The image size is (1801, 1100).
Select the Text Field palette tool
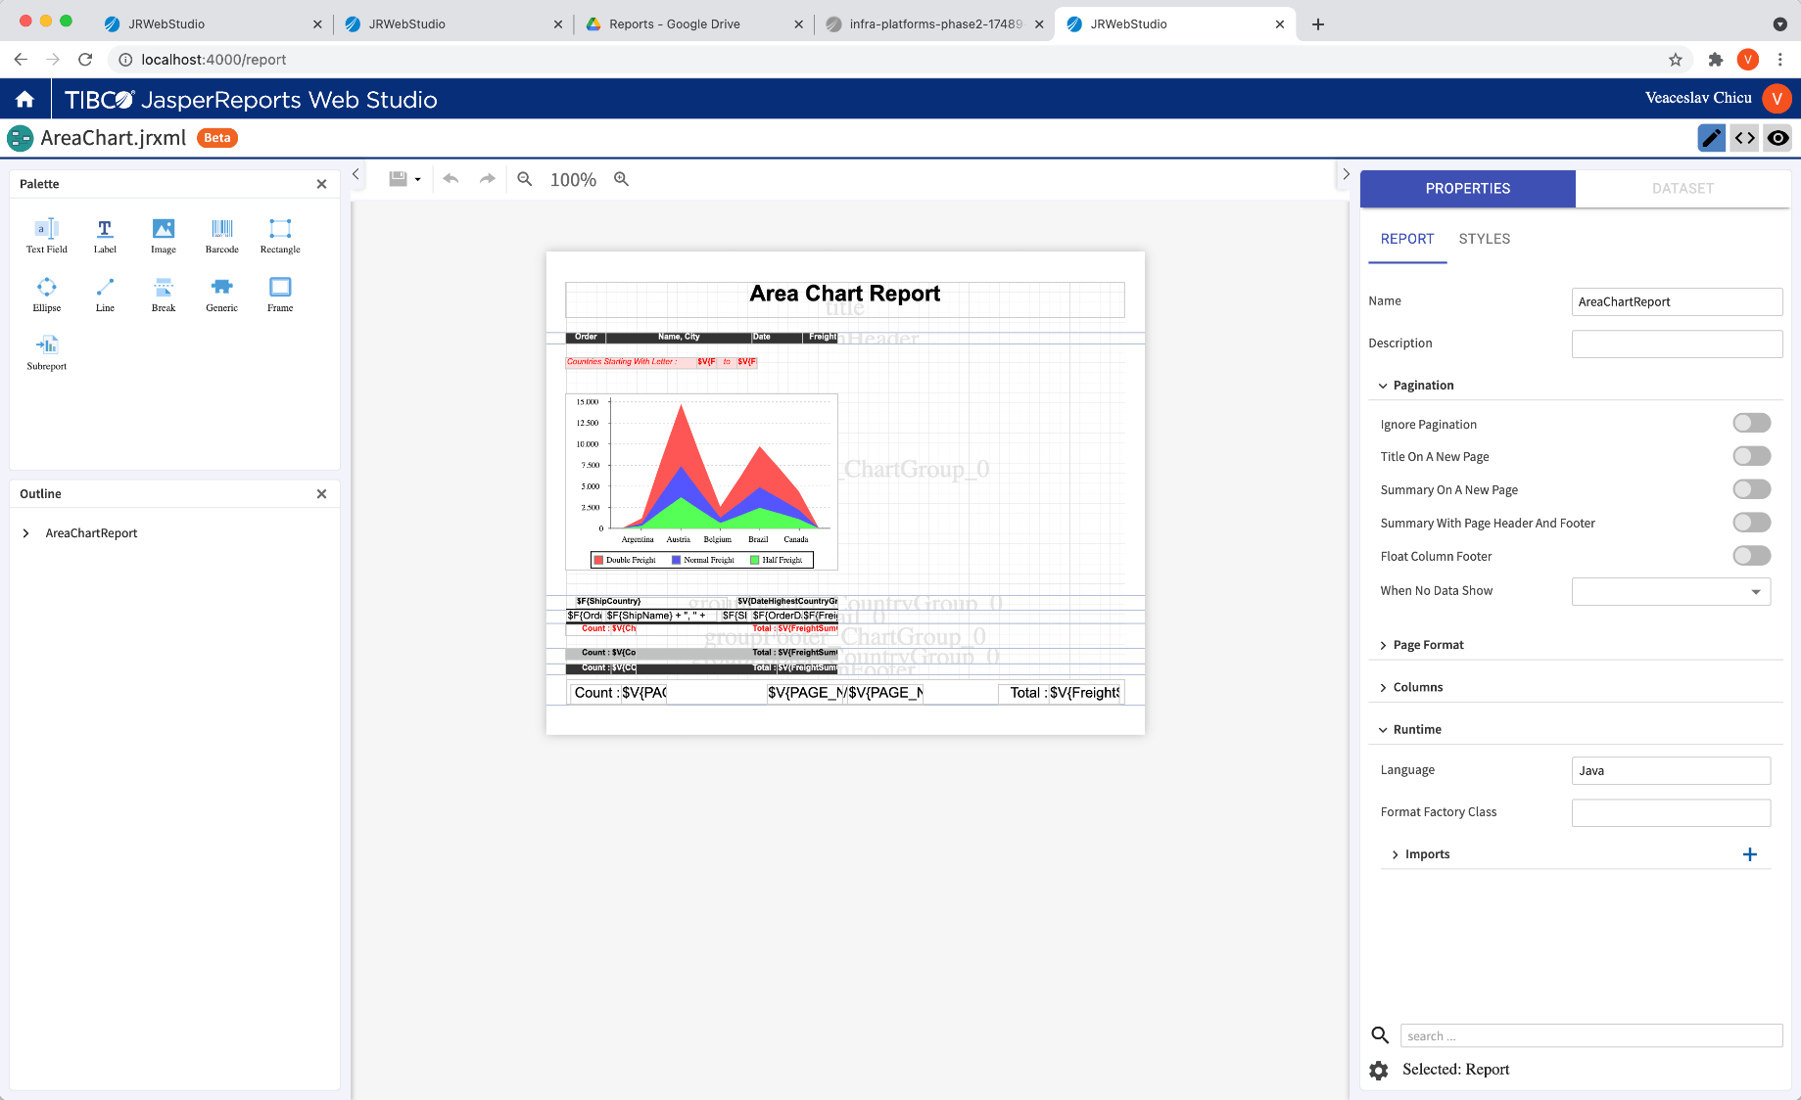(47, 236)
